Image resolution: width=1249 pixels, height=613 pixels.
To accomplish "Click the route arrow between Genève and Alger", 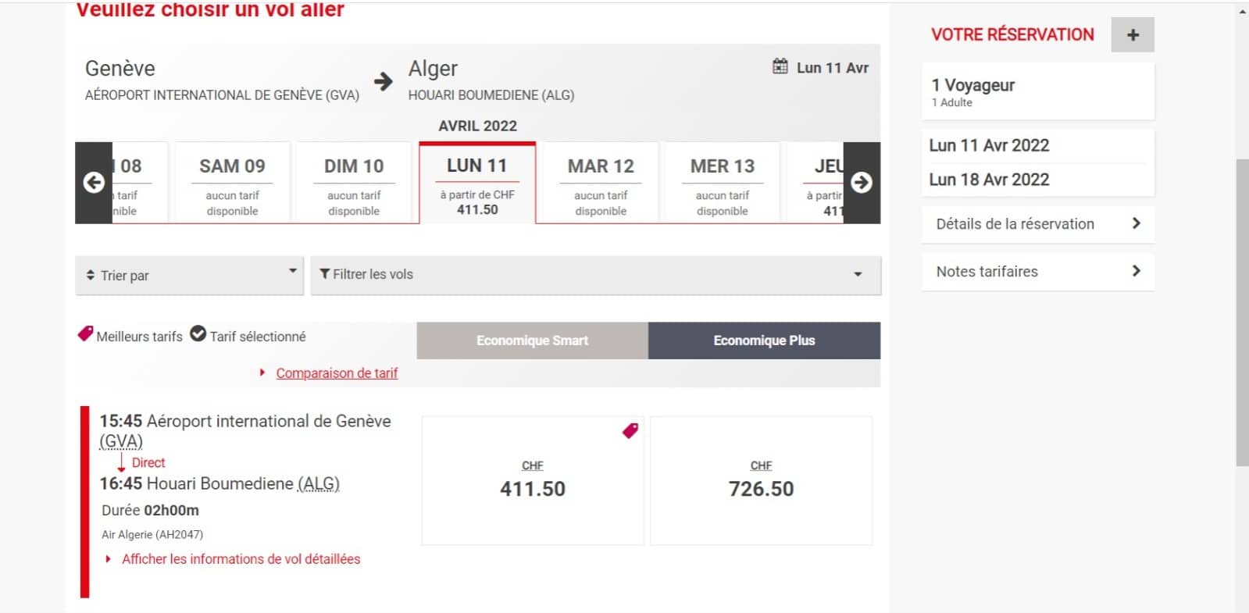I will (383, 81).
